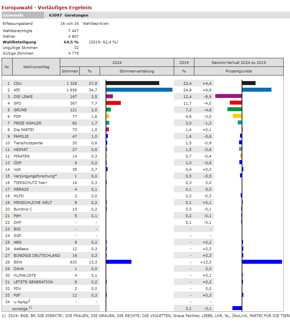Click the BSW gain bar of +13,3

pos(262,262)
